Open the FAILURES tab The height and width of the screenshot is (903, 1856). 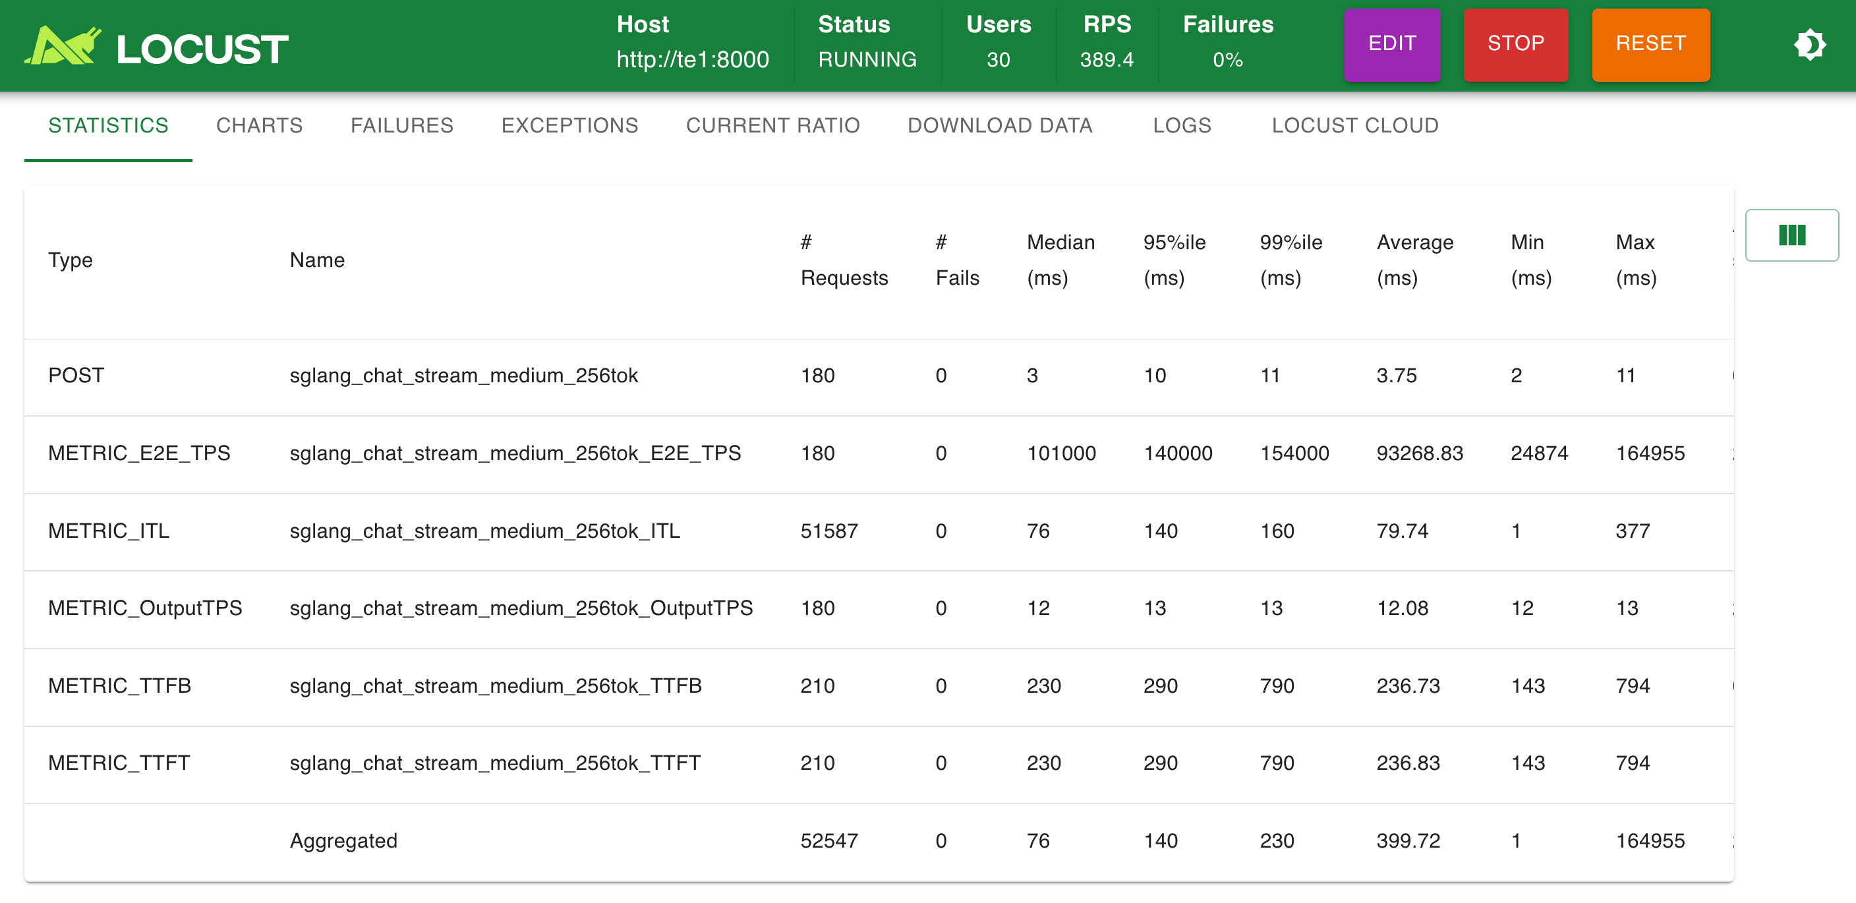(401, 125)
